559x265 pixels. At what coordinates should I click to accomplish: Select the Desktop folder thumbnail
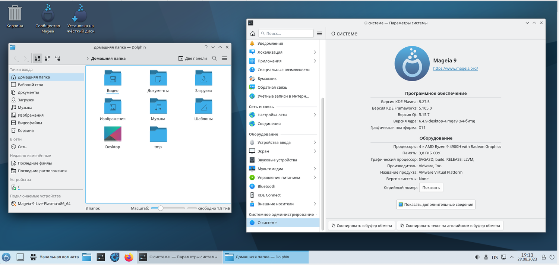pyautogui.click(x=113, y=135)
